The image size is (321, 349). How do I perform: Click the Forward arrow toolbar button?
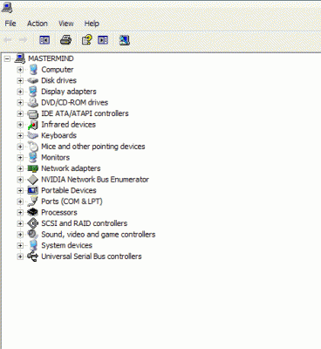tap(23, 40)
